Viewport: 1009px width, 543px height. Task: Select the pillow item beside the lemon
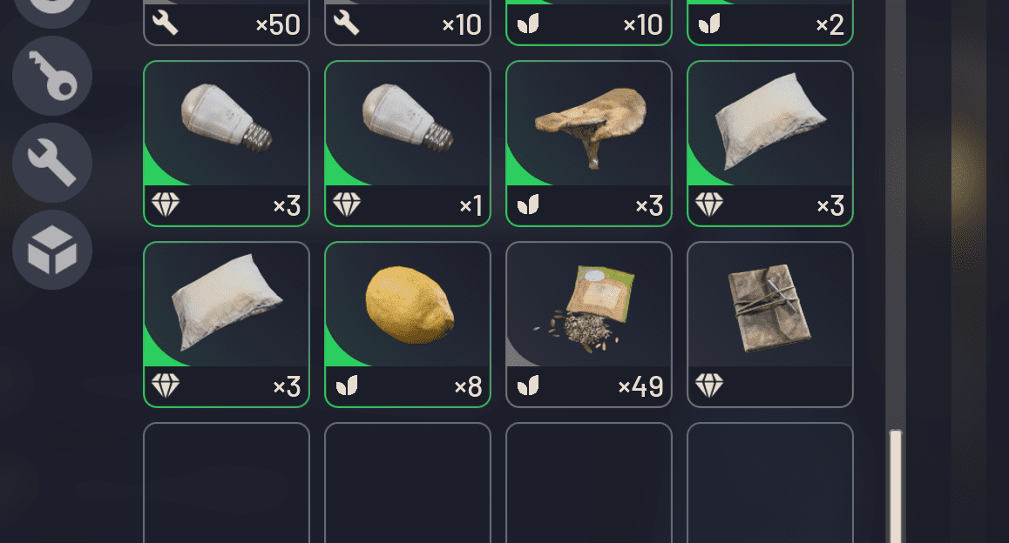(227, 325)
